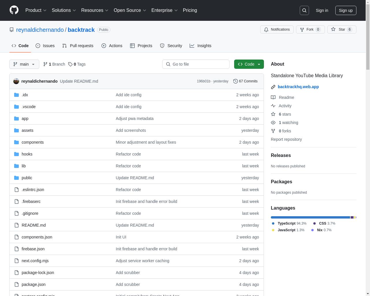The width and height of the screenshot is (370, 296).
Task: Click the book icon next to Readme
Action: coord(273,97)
